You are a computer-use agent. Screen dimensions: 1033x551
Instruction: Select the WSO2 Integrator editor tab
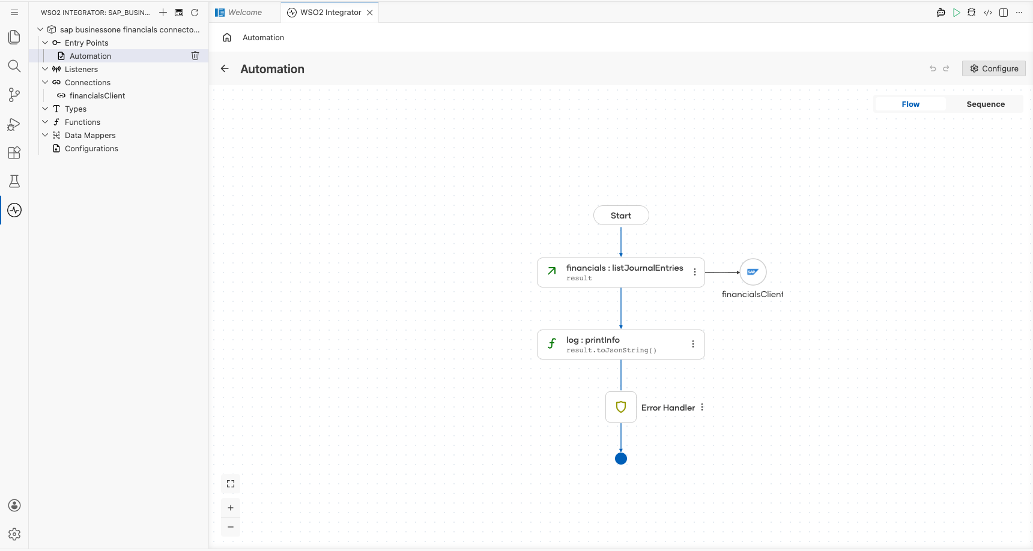(331, 12)
